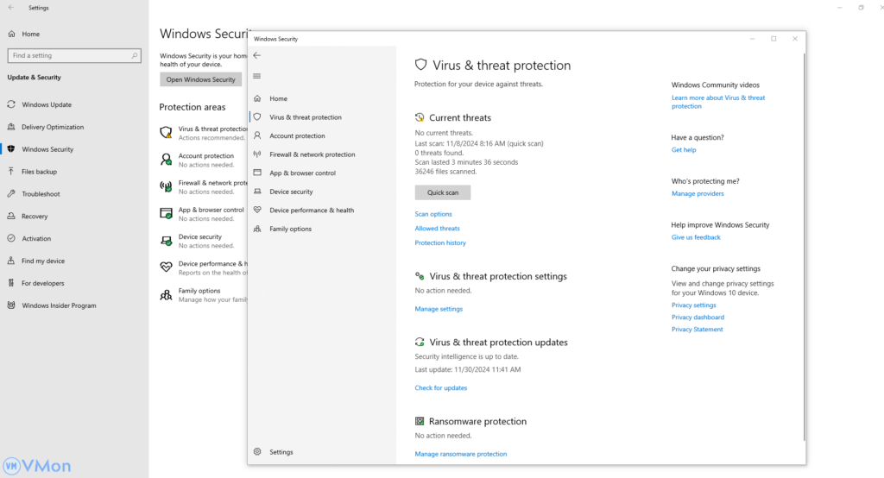Click the Delivery Optimization icon in Settings

click(11, 127)
